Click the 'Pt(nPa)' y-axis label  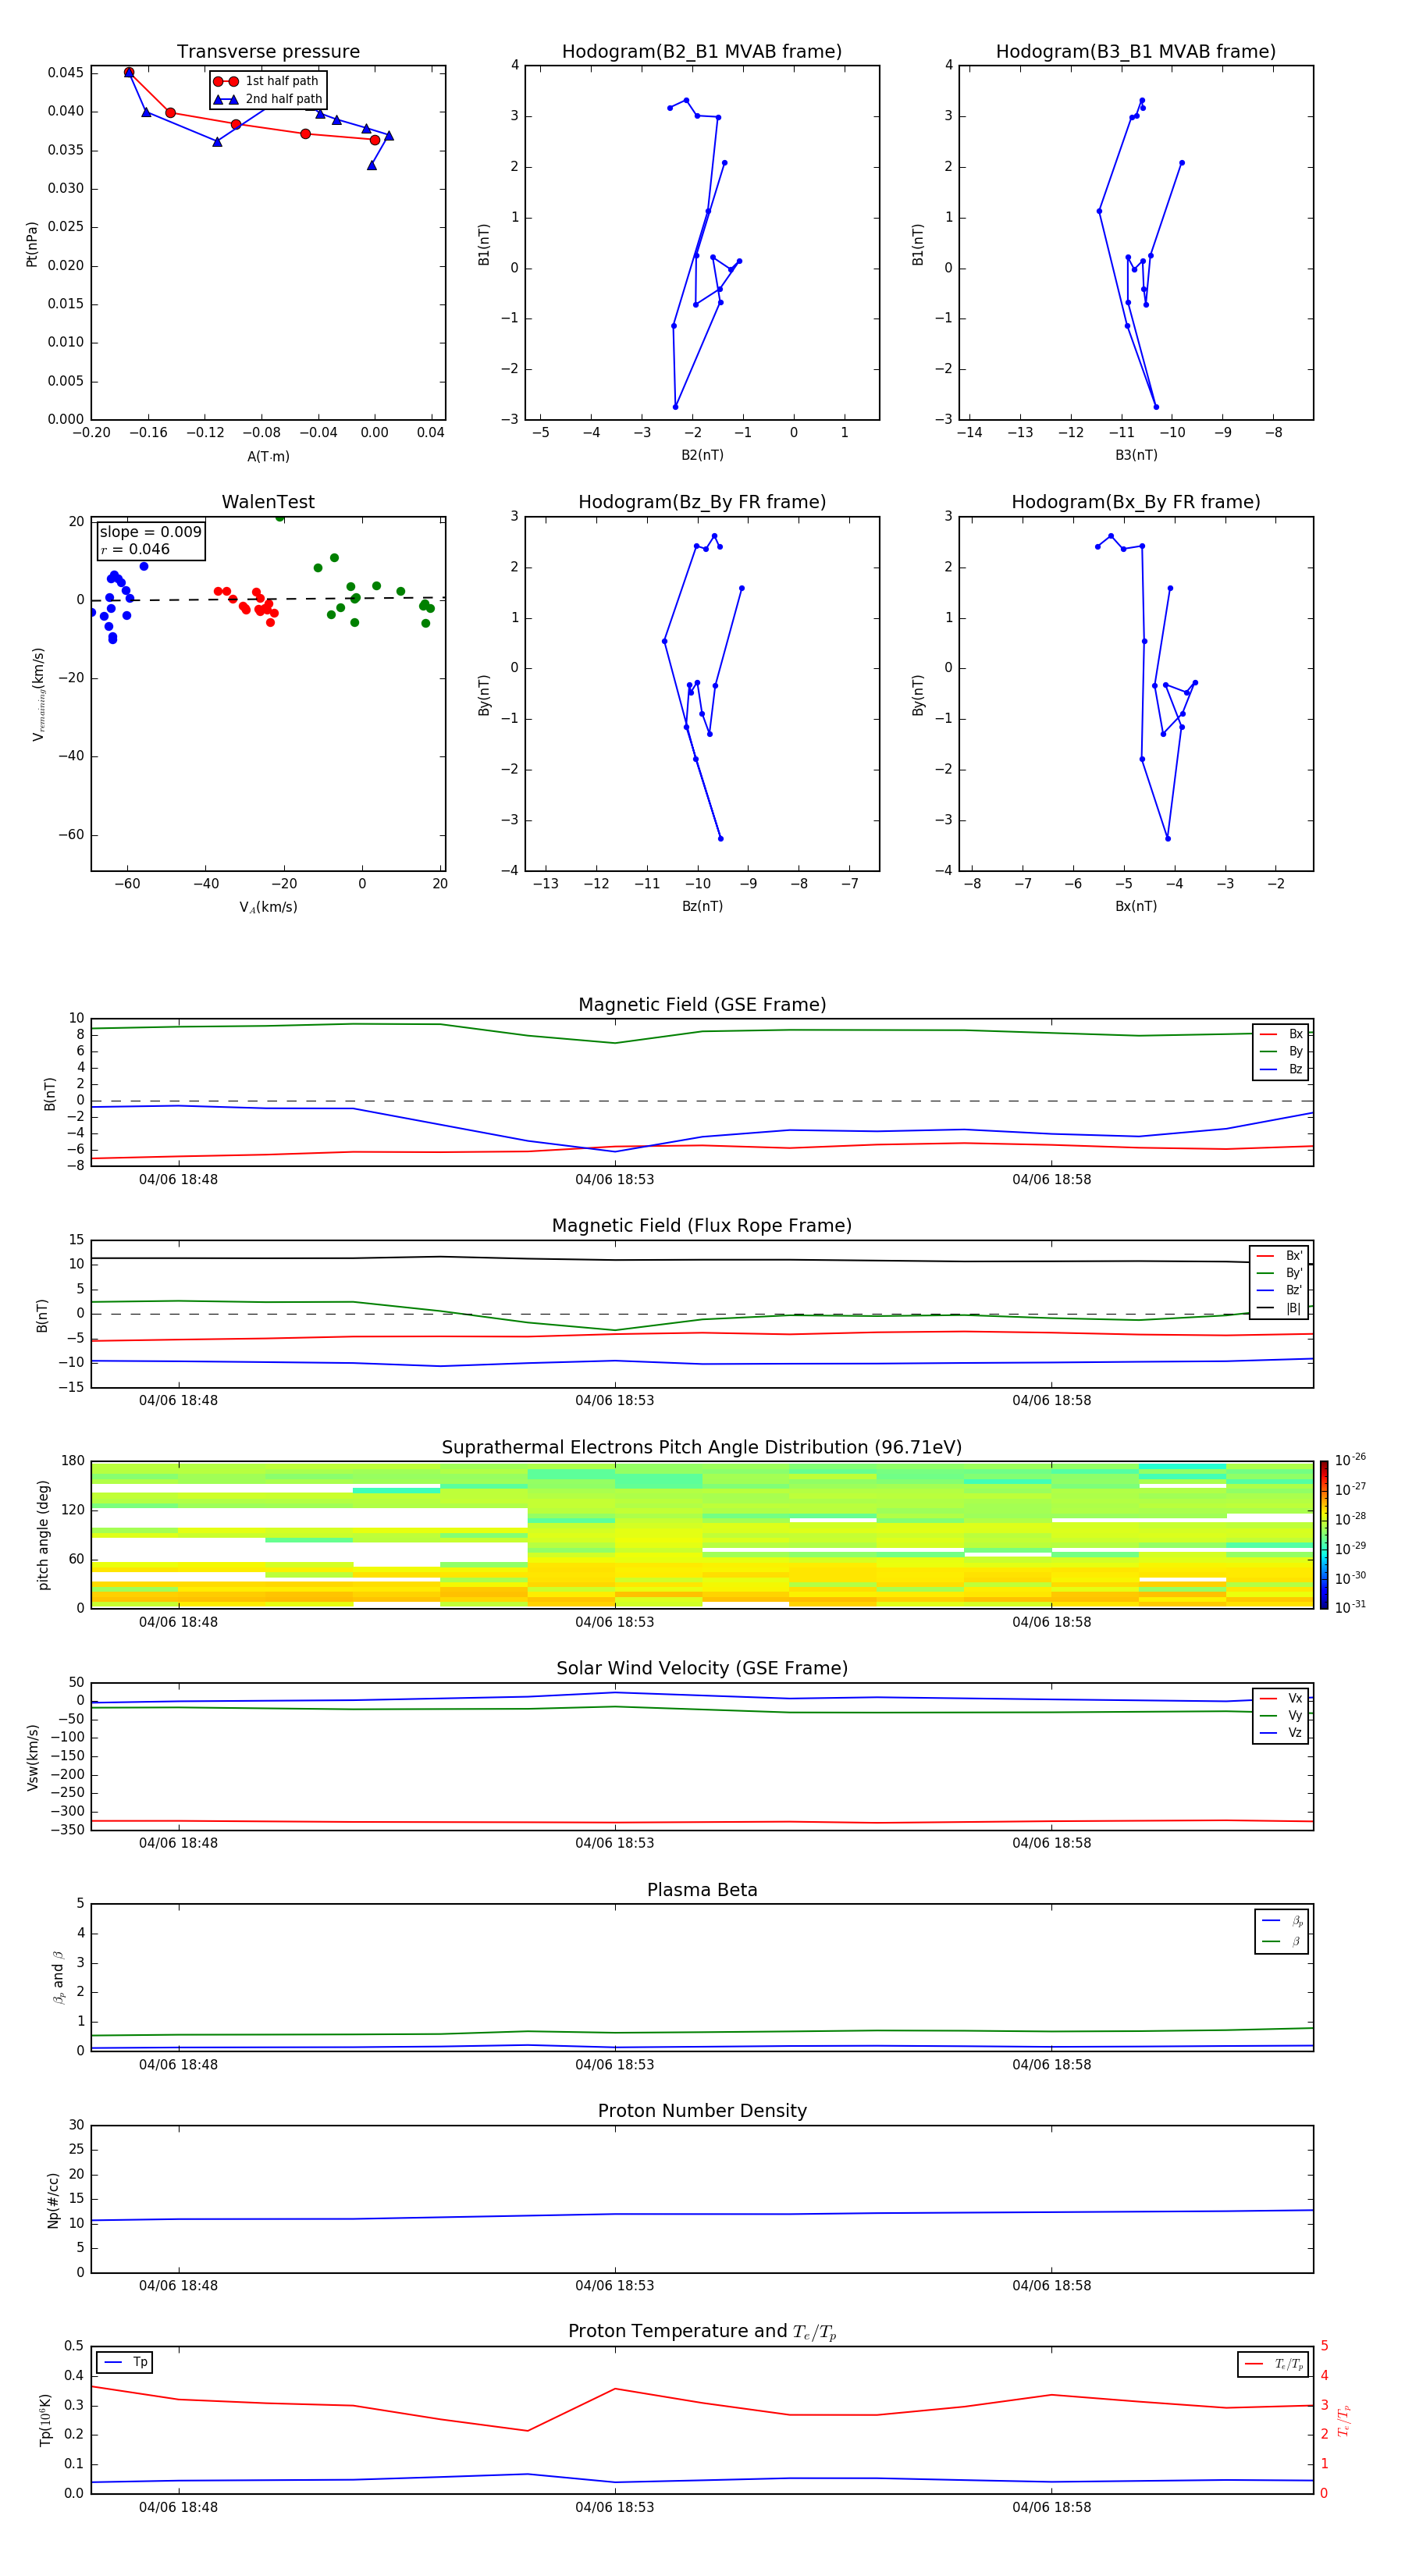click(32, 243)
